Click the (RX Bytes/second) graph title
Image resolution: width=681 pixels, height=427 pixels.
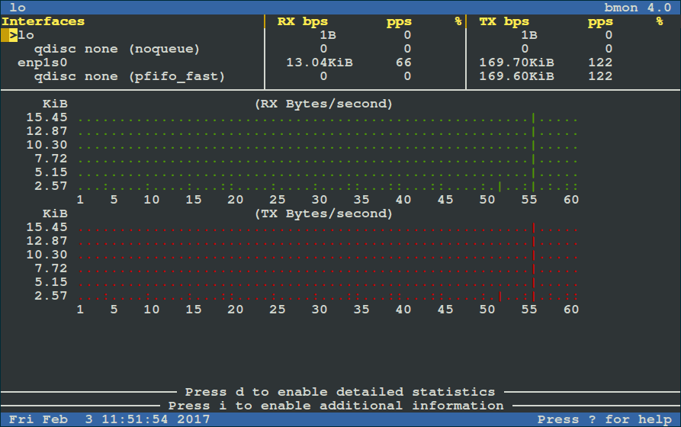323,104
